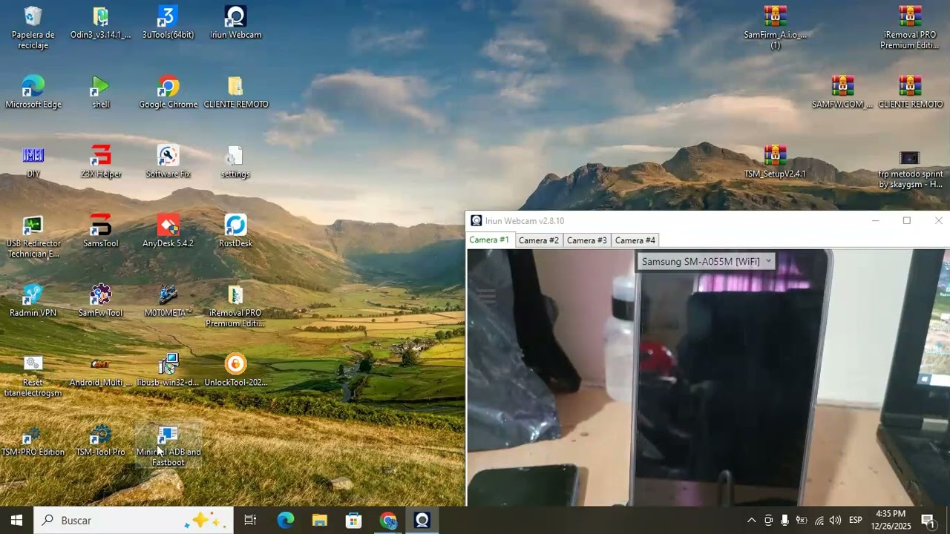Open the notification center icon

coord(928,521)
